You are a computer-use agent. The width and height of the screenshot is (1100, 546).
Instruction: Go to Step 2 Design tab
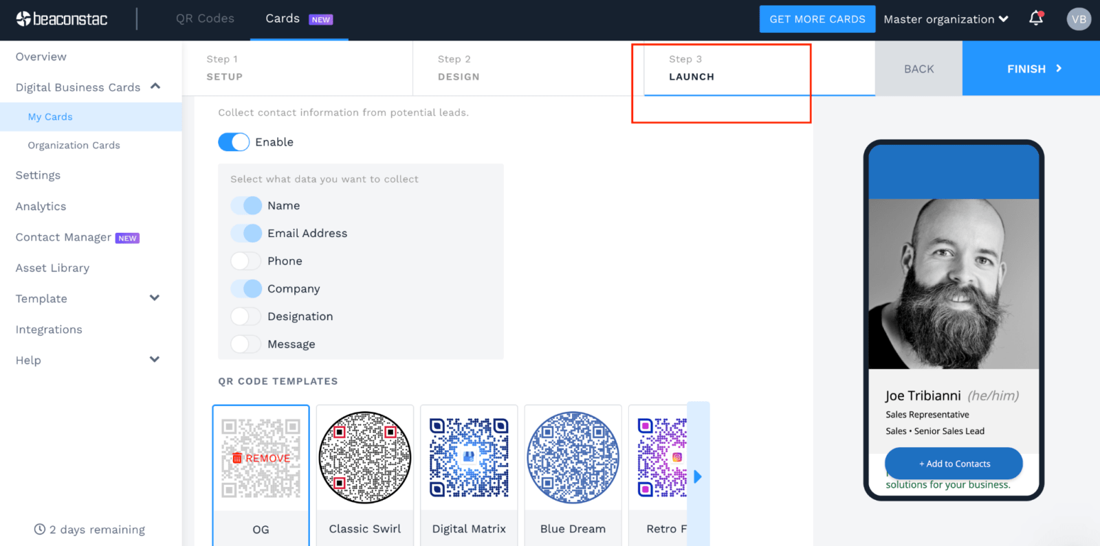click(x=459, y=69)
